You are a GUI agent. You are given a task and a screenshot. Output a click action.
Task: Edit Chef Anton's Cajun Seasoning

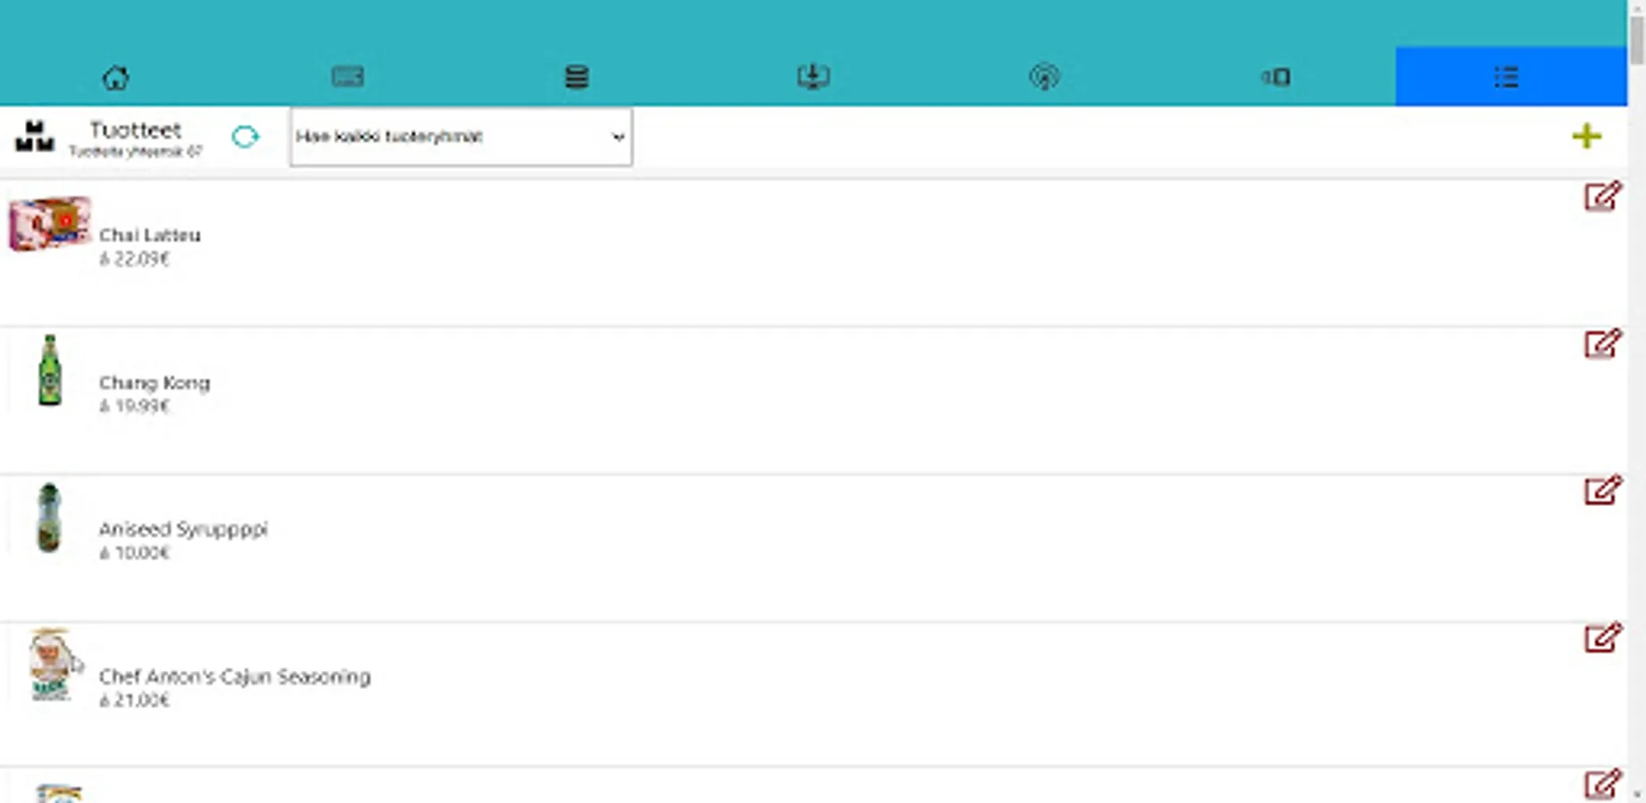coord(1603,640)
